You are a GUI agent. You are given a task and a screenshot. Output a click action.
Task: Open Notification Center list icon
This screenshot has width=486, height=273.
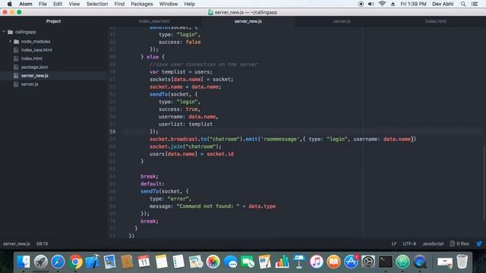475,4
